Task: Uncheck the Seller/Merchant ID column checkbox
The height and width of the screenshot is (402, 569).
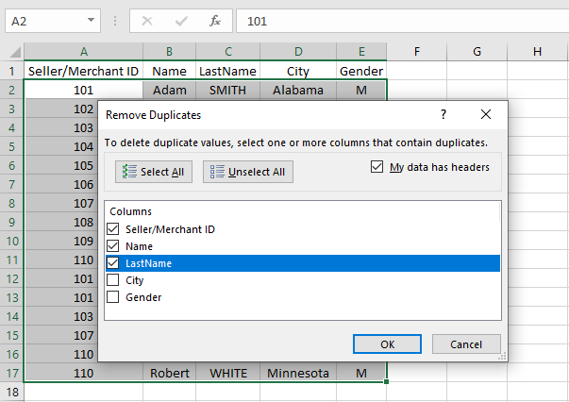Action: click(113, 229)
